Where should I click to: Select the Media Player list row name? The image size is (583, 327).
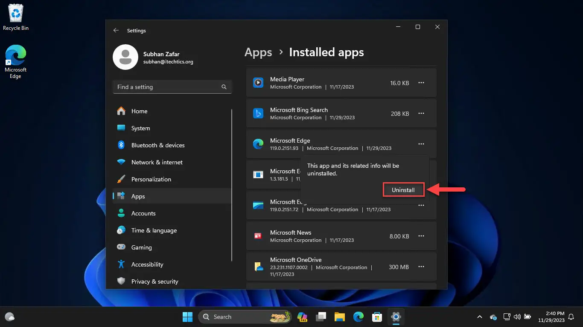tap(287, 79)
